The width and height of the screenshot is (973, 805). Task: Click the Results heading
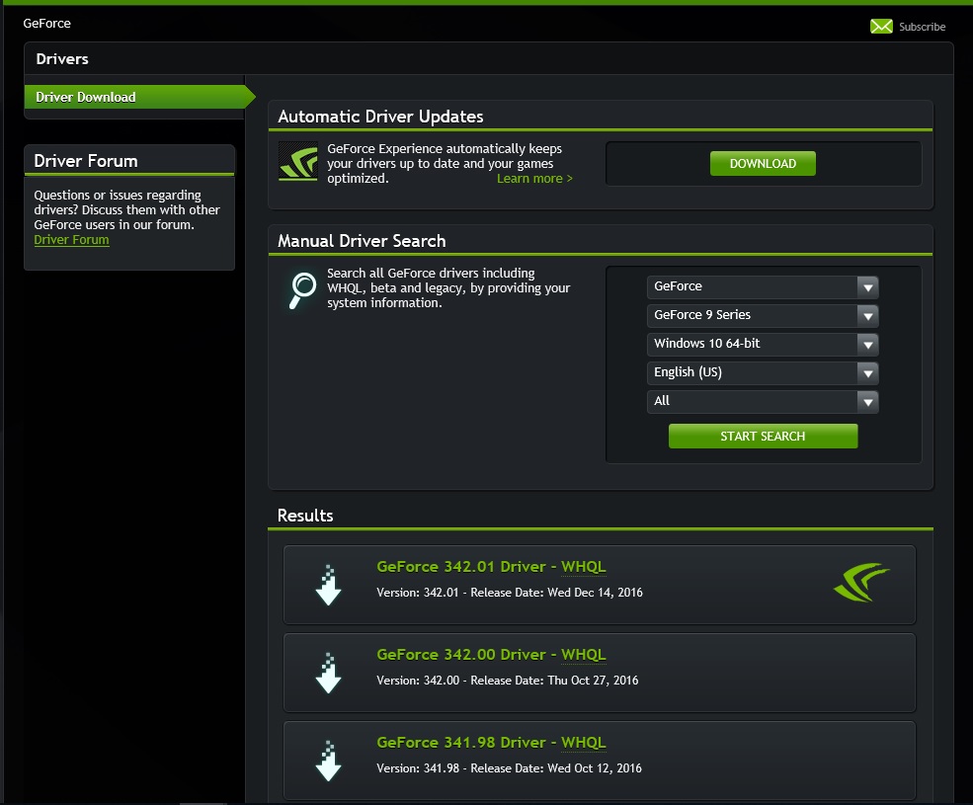point(305,516)
